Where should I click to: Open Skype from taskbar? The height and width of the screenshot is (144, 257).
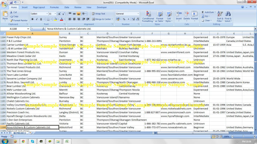(33, 141)
